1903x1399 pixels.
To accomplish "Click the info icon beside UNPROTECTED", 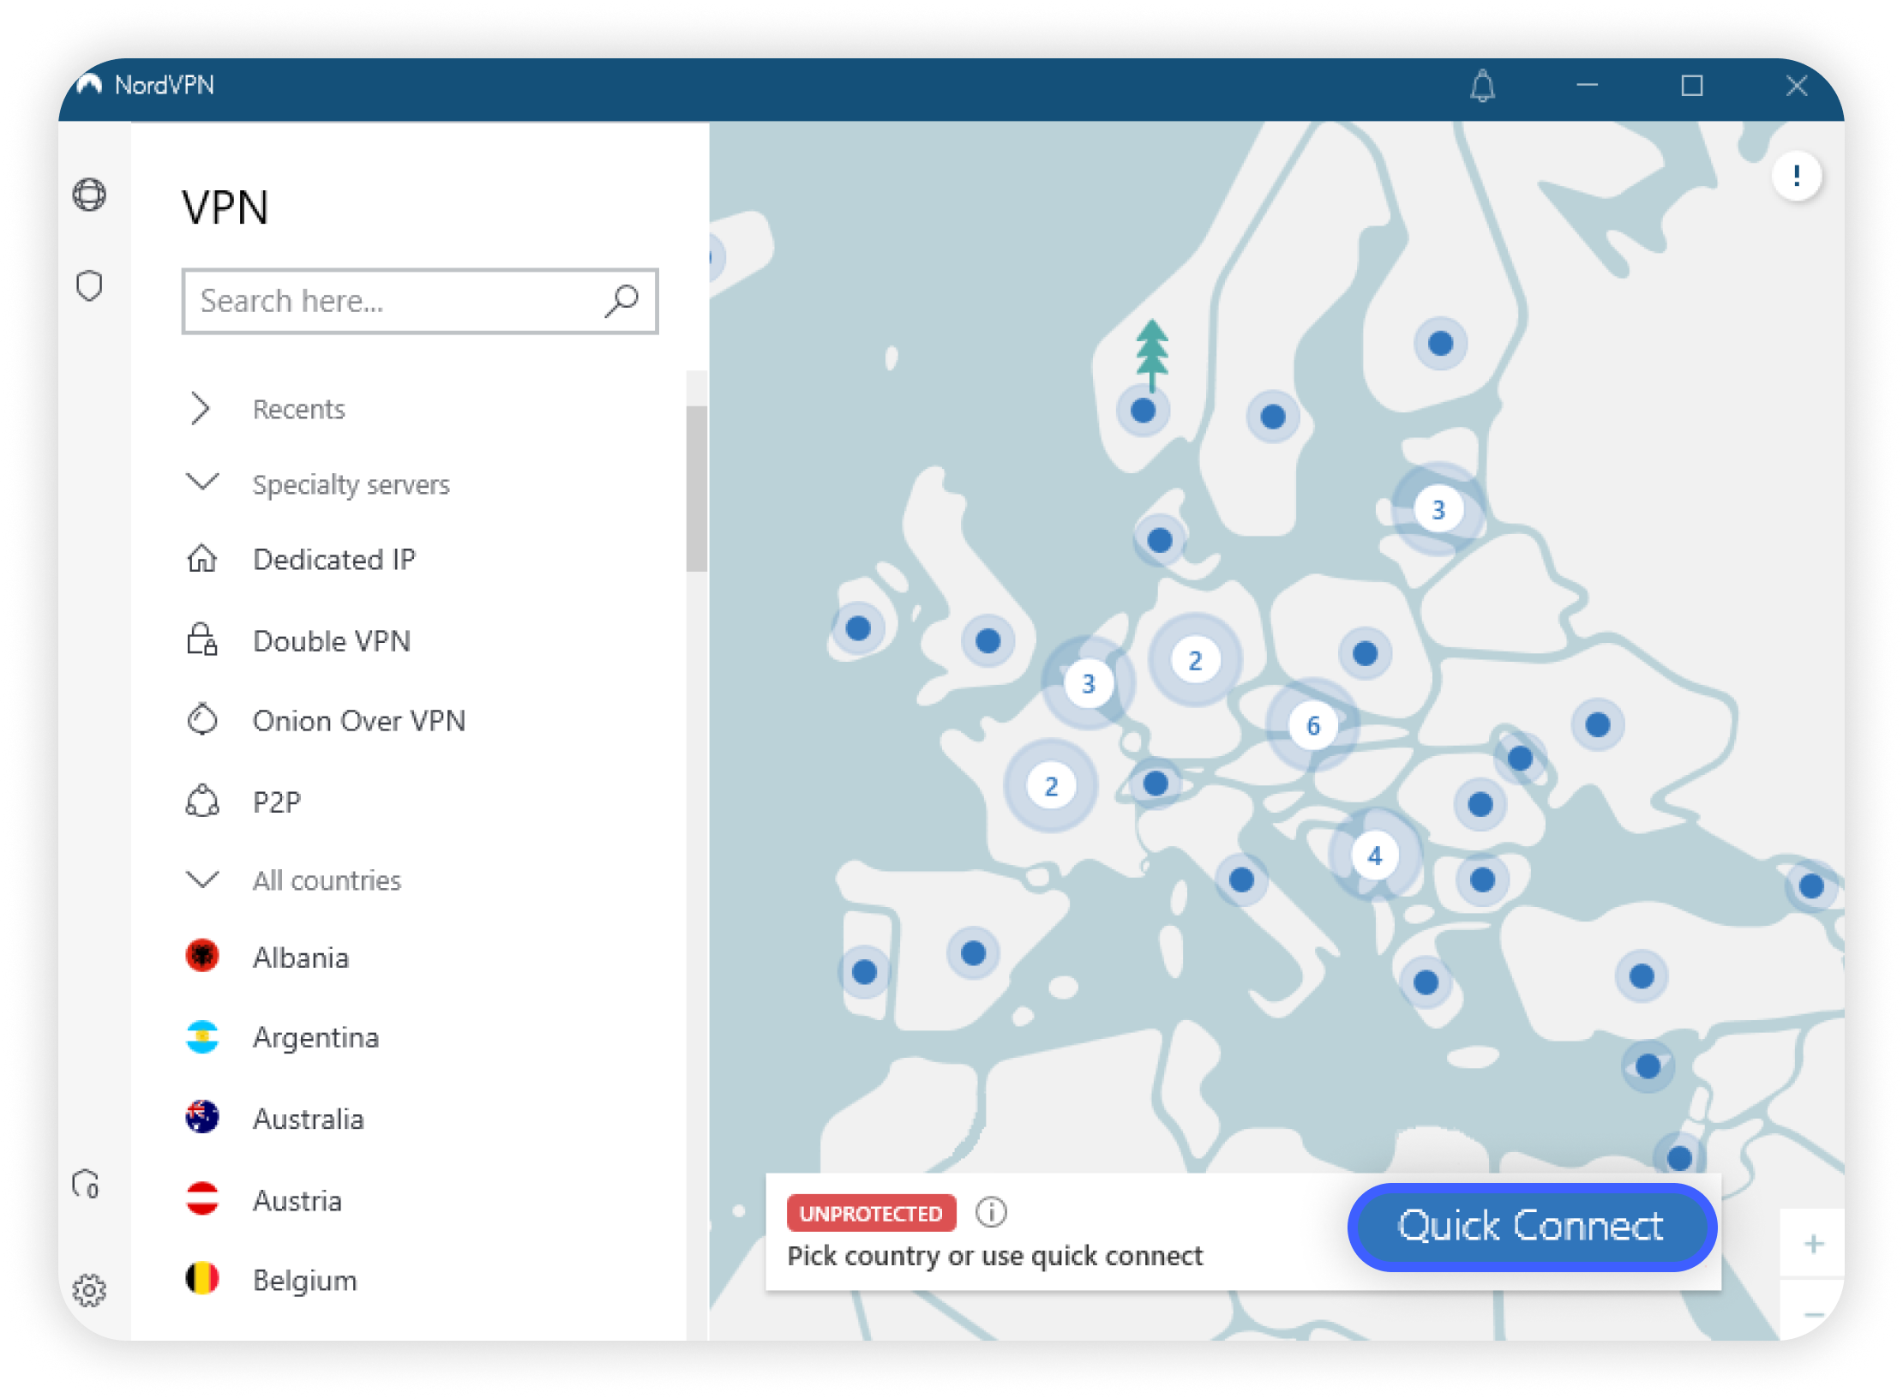I will pos(991,1212).
